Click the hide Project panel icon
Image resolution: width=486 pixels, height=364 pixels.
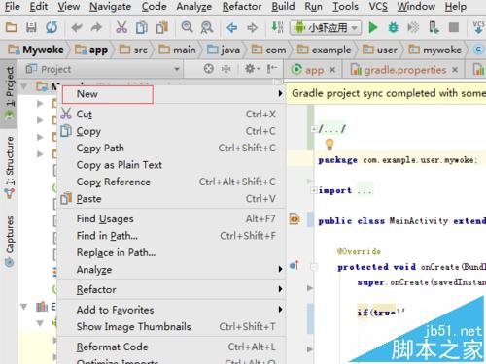point(272,69)
